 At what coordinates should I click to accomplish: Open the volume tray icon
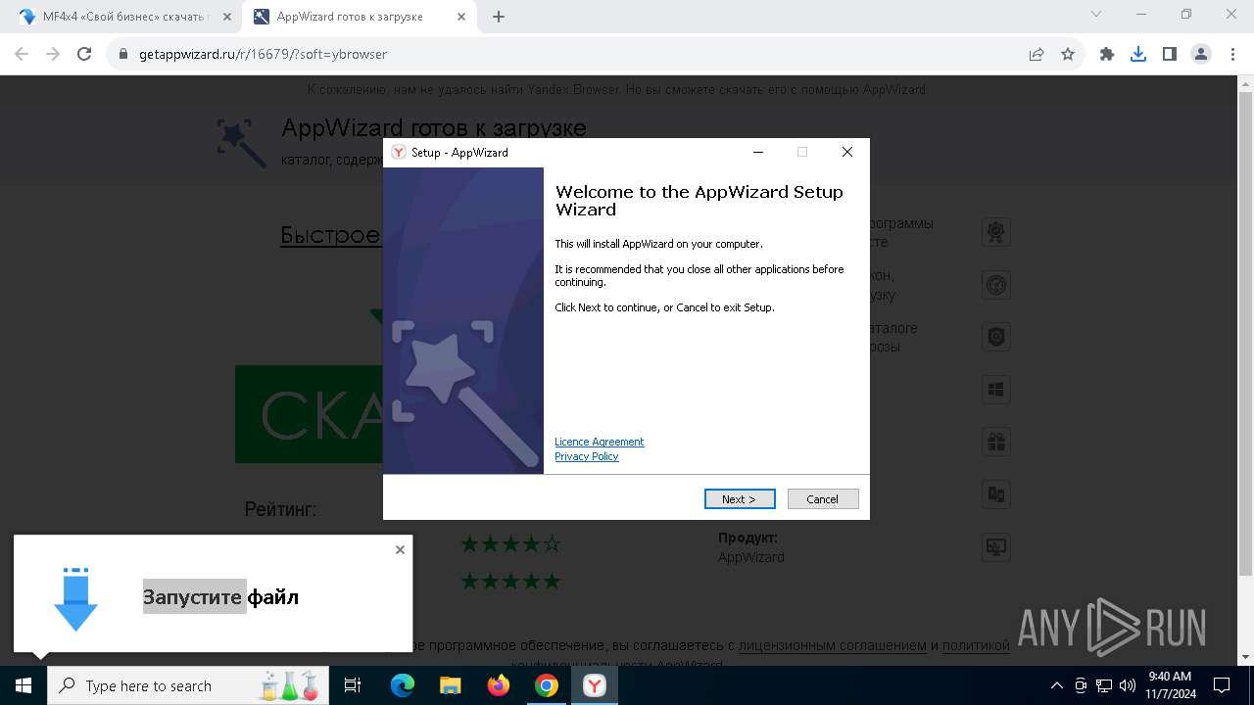[x=1127, y=685]
